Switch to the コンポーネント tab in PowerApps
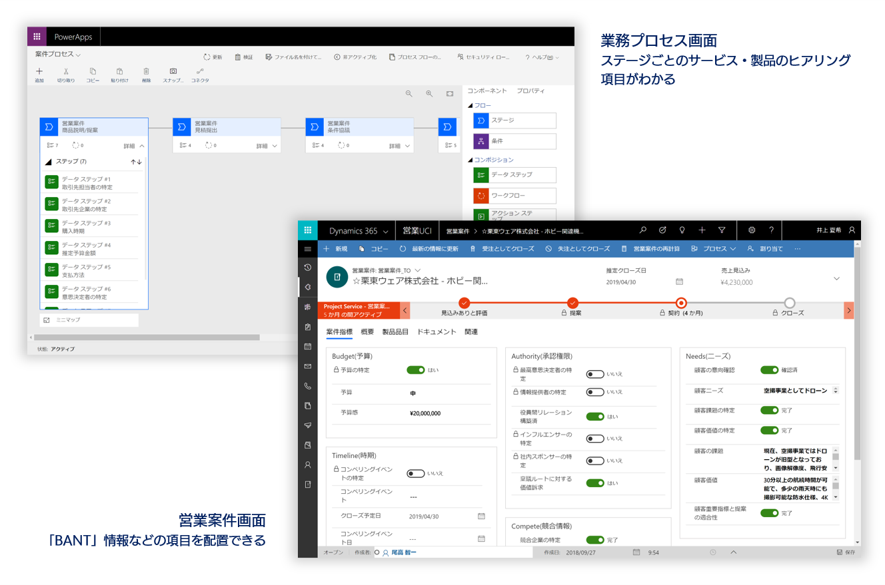 [487, 91]
